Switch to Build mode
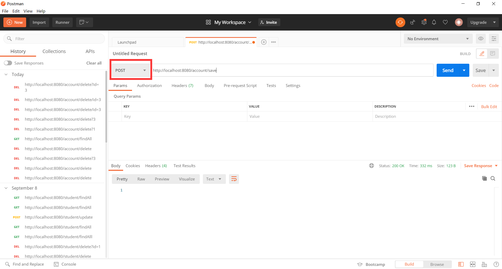The width and height of the screenshot is (502, 269). tap(409, 264)
